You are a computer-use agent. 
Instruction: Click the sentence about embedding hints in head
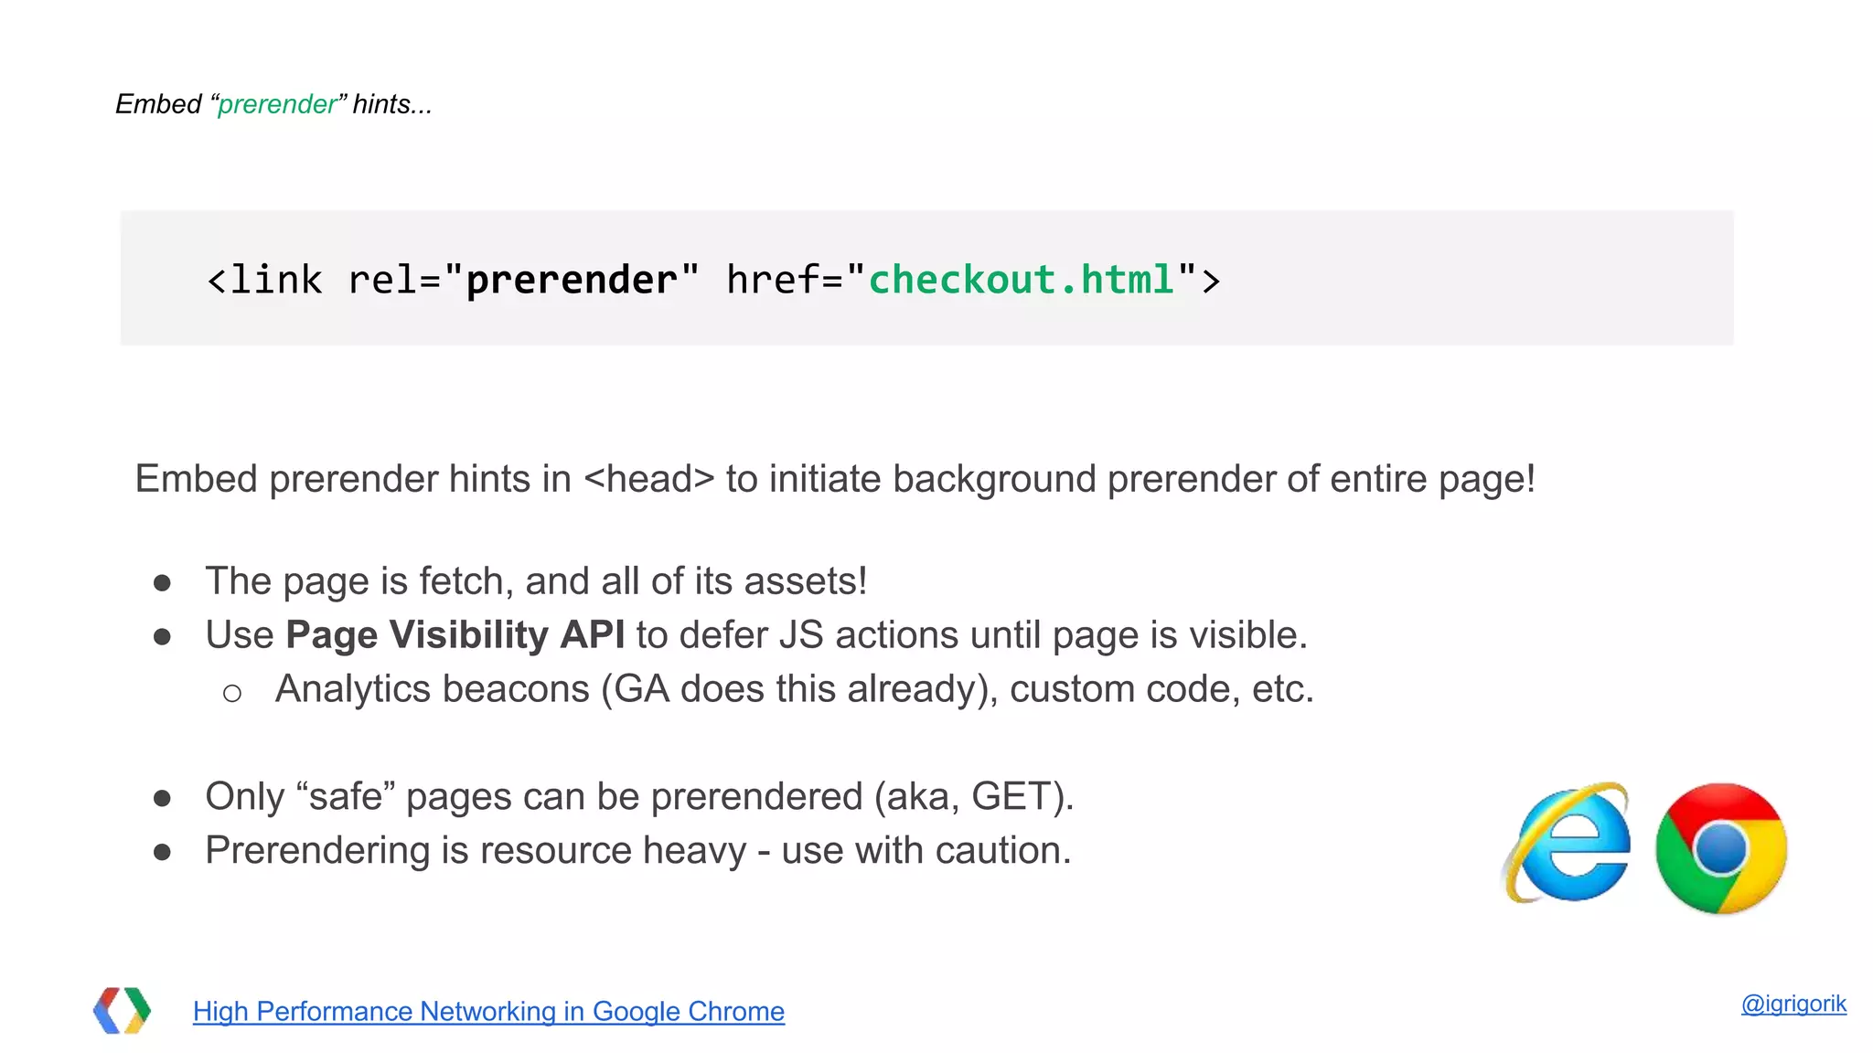click(834, 479)
